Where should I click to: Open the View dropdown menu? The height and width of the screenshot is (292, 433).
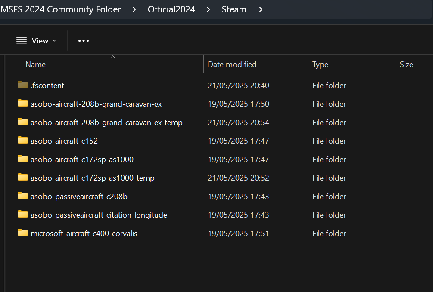click(41, 40)
